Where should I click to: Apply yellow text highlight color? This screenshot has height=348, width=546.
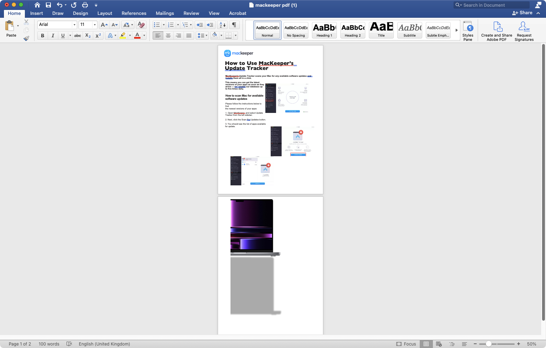[x=123, y=36]
